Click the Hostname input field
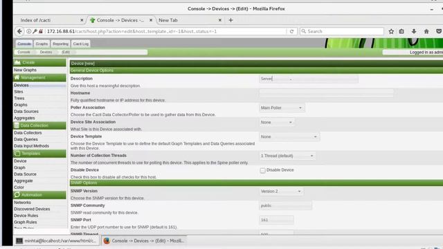This screenshot has width=443, height=249. pos(326,93)
